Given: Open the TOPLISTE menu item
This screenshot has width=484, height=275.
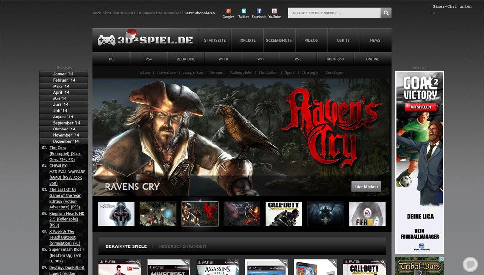Looking at the screenshot, I should click(x=247, y=40).
